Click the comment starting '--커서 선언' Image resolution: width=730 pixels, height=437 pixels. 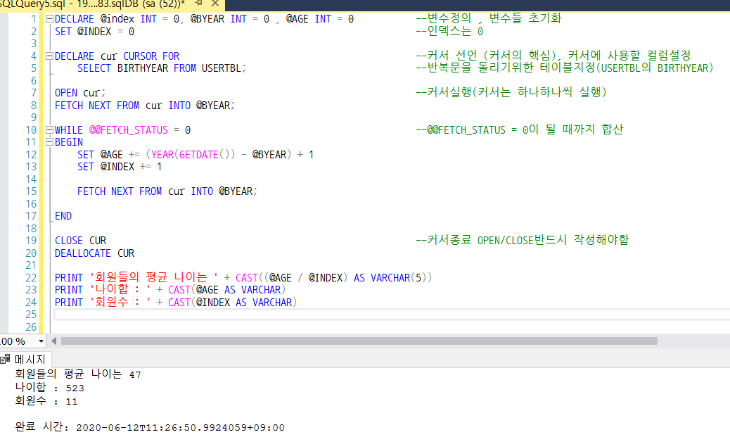click(553, 56)
